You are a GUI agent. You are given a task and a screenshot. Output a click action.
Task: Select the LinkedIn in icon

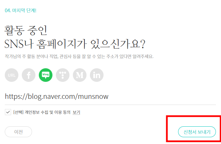click(97, 75)
